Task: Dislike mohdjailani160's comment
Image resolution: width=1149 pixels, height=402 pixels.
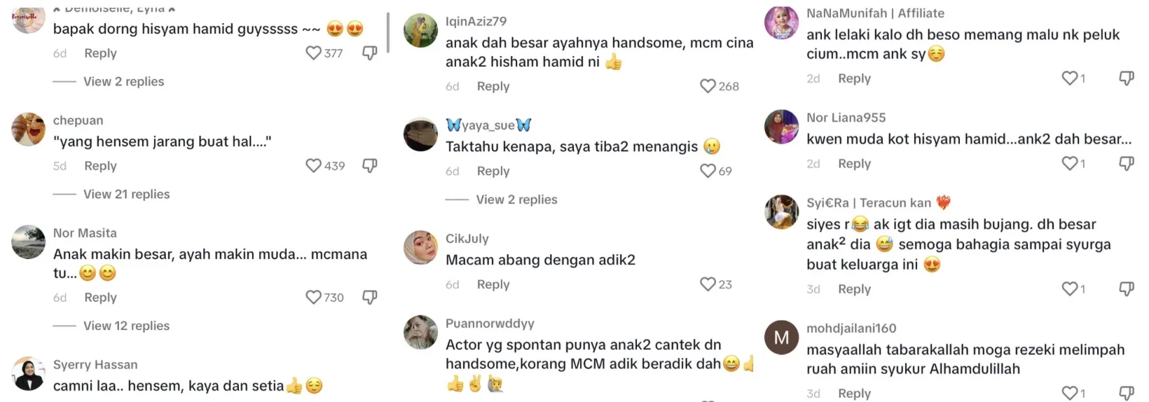Action: click(1127, 394)
